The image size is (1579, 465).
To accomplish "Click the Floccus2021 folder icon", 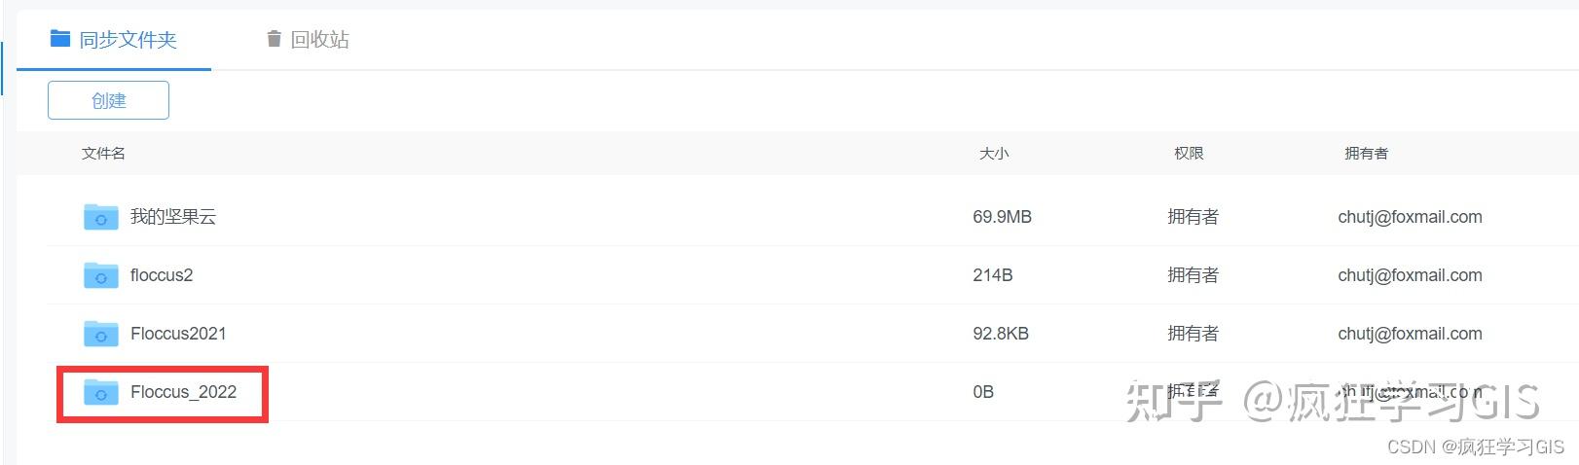I will tap(101, 334).
